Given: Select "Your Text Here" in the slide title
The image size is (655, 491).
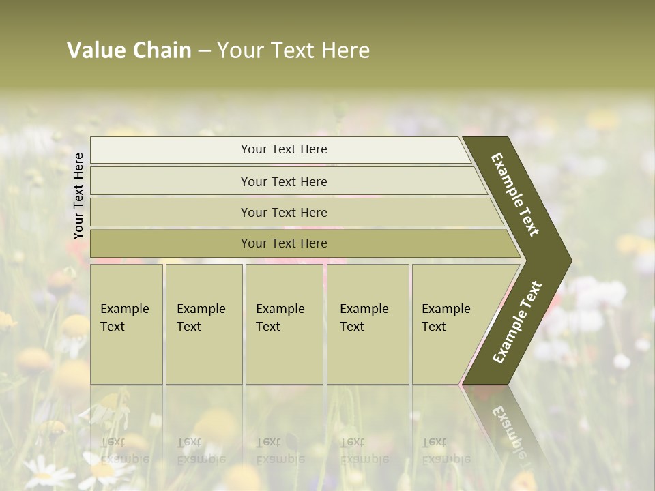Looking at the screenshot, I should click(293, 50).
